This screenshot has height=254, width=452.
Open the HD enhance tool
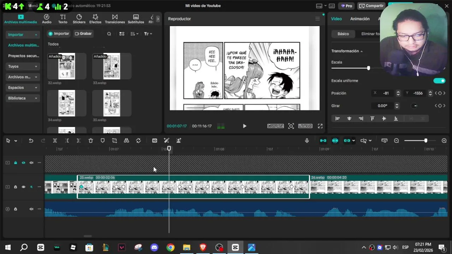(x=155, y=140)
